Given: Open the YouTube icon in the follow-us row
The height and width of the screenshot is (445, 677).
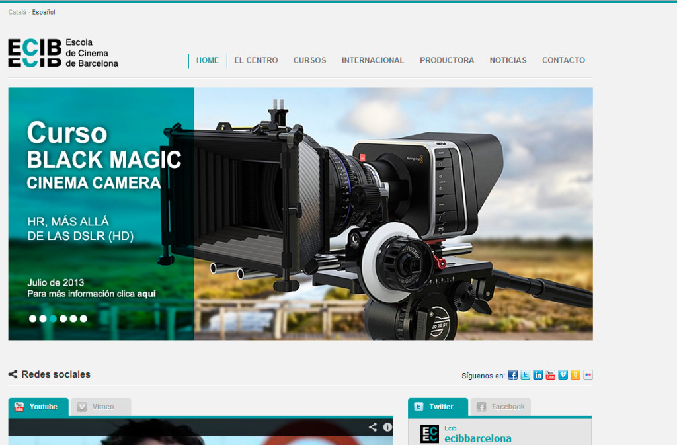Looking at the screenshot, I should [550, 375].
